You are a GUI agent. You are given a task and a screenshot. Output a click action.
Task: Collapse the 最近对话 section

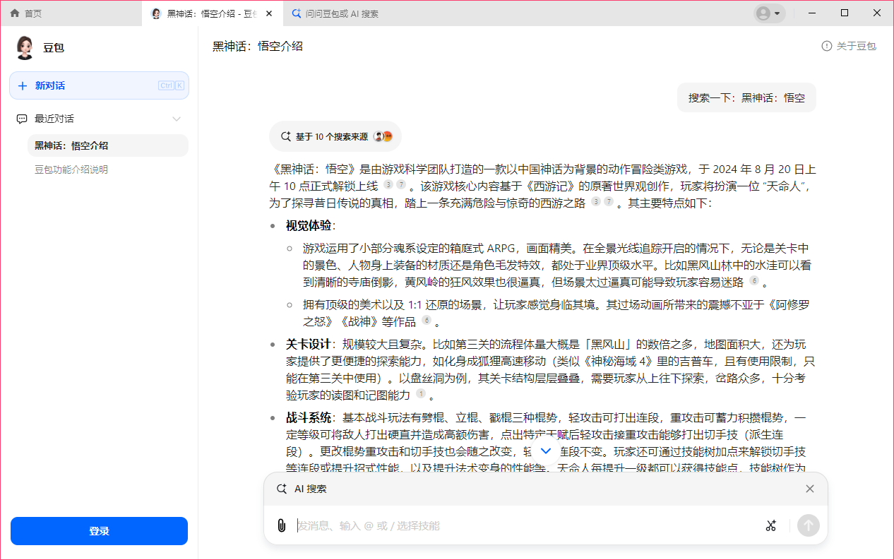coord(177,119)
